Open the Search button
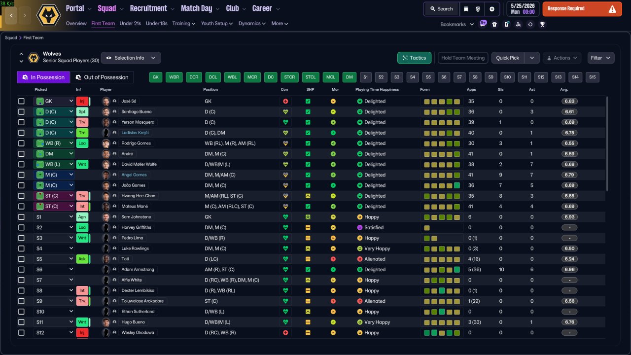This screenshot has width=631, height=355. 441,9
